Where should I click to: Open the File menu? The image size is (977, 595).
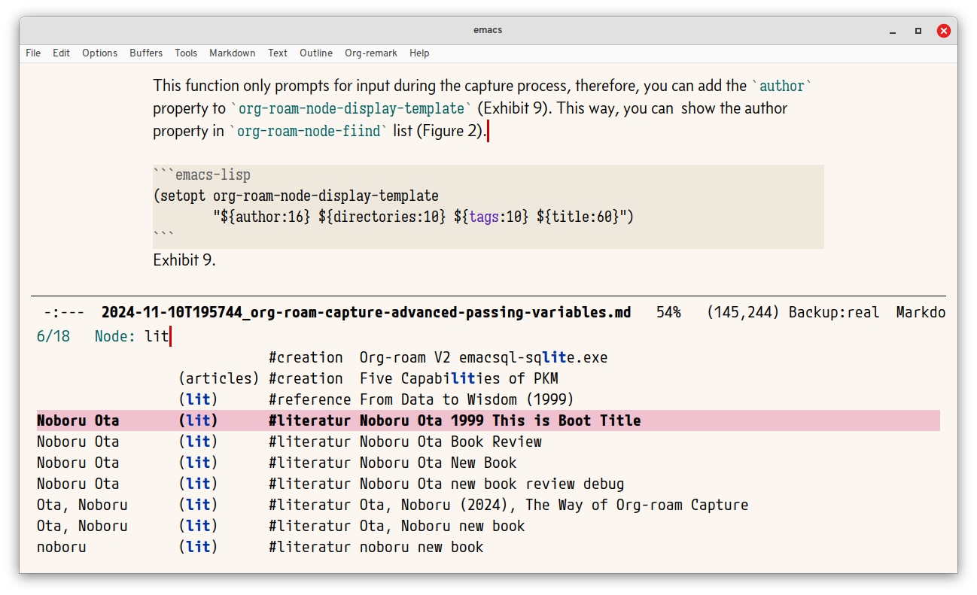(33, 53)
